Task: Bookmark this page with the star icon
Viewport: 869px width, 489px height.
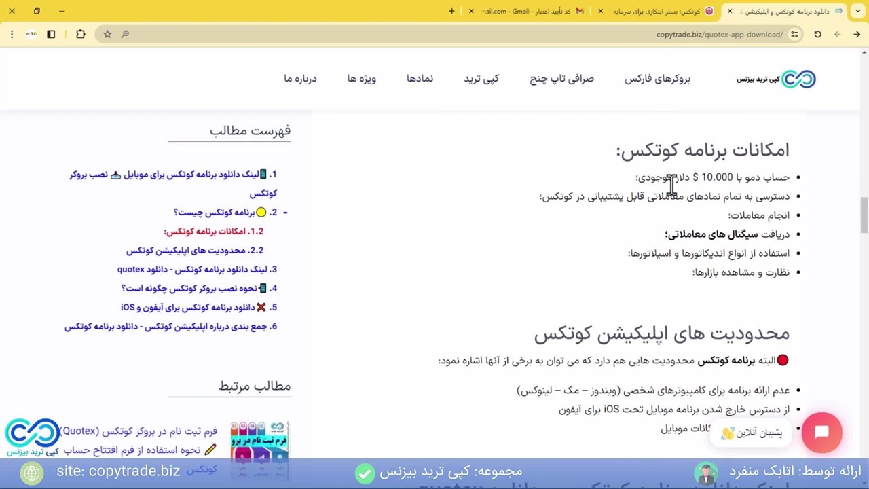Action: [x=107, y=34]
